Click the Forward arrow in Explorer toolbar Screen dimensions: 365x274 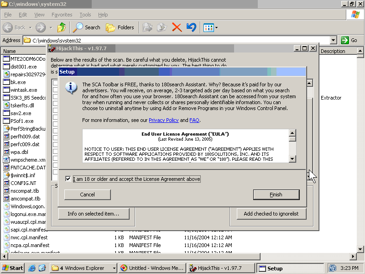click(x=41, y=27)
